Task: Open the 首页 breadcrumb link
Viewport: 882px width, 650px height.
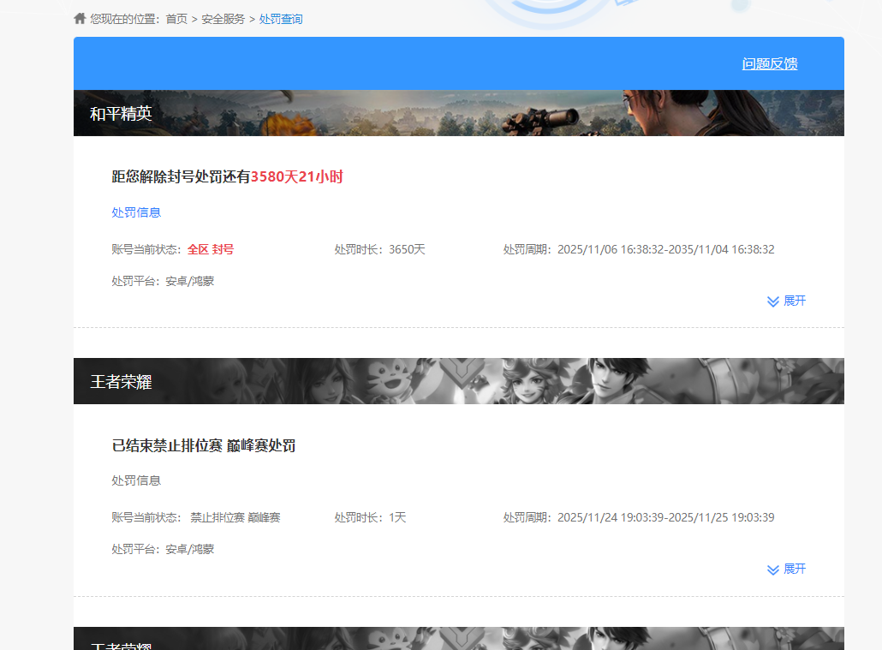Action: (177, 18)
